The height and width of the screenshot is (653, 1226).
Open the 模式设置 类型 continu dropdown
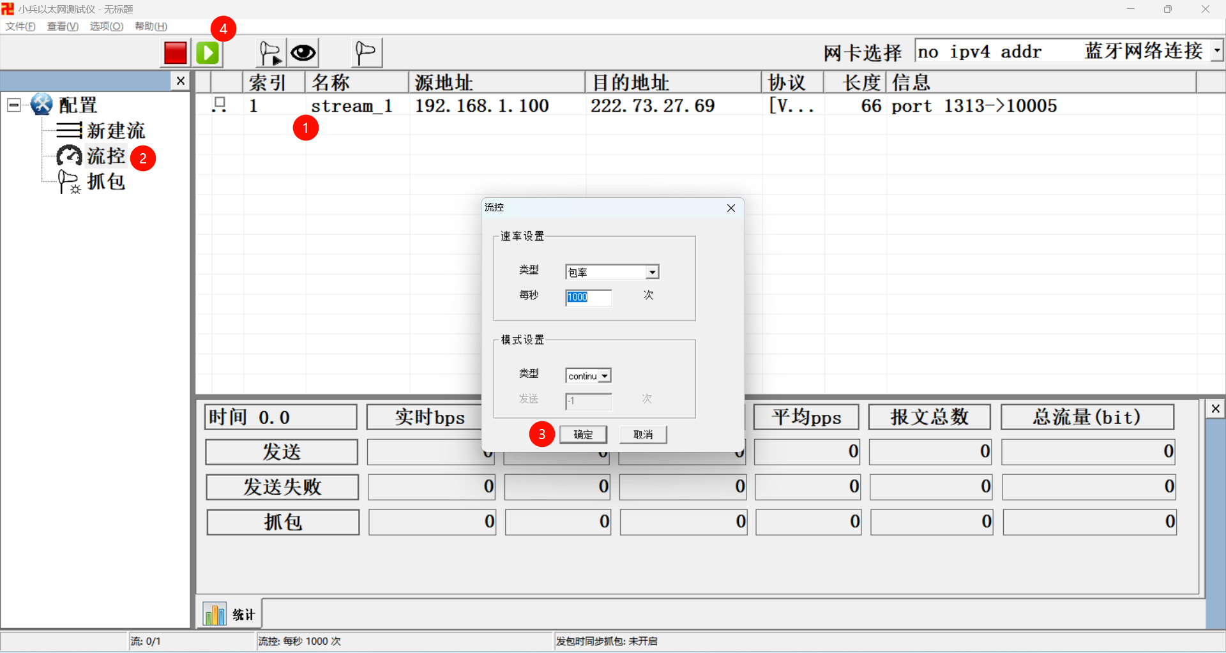pos(604,376)
